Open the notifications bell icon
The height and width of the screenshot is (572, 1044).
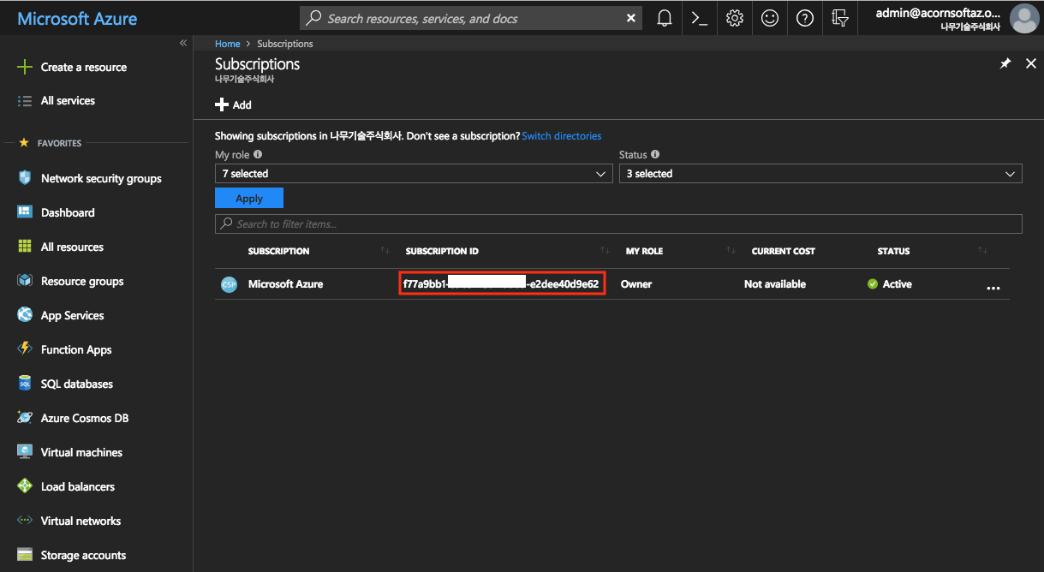(x=664, y=18)
